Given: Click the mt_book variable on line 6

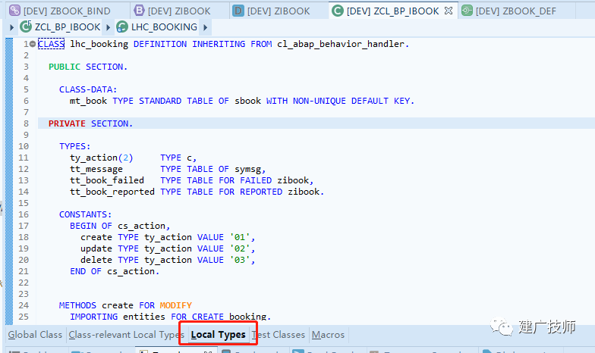Looking at the screenshot, I should pyautogui.click(x=88, y=101).
